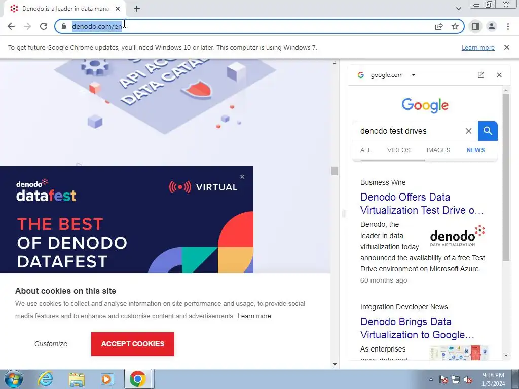Open Learn more about Chrome updates

pyautogui.click(x=478, y=47)
